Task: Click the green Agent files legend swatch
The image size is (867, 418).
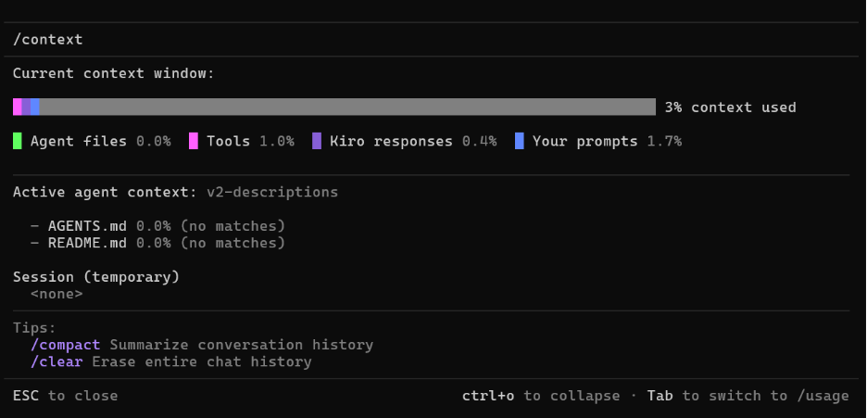Action: pyautogui.click(x=18, y=141)
